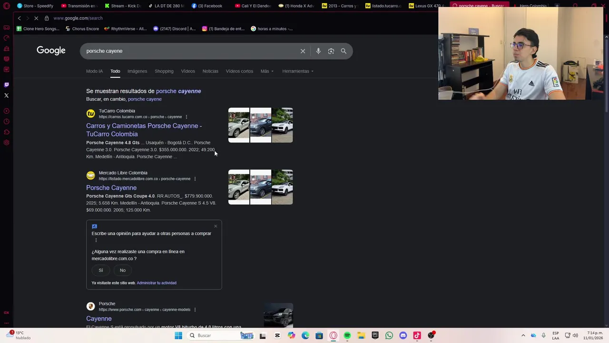Click corrected 'porsche cayenne' suggestion link
Screen dimensions: 609x343
click(178, 91)
